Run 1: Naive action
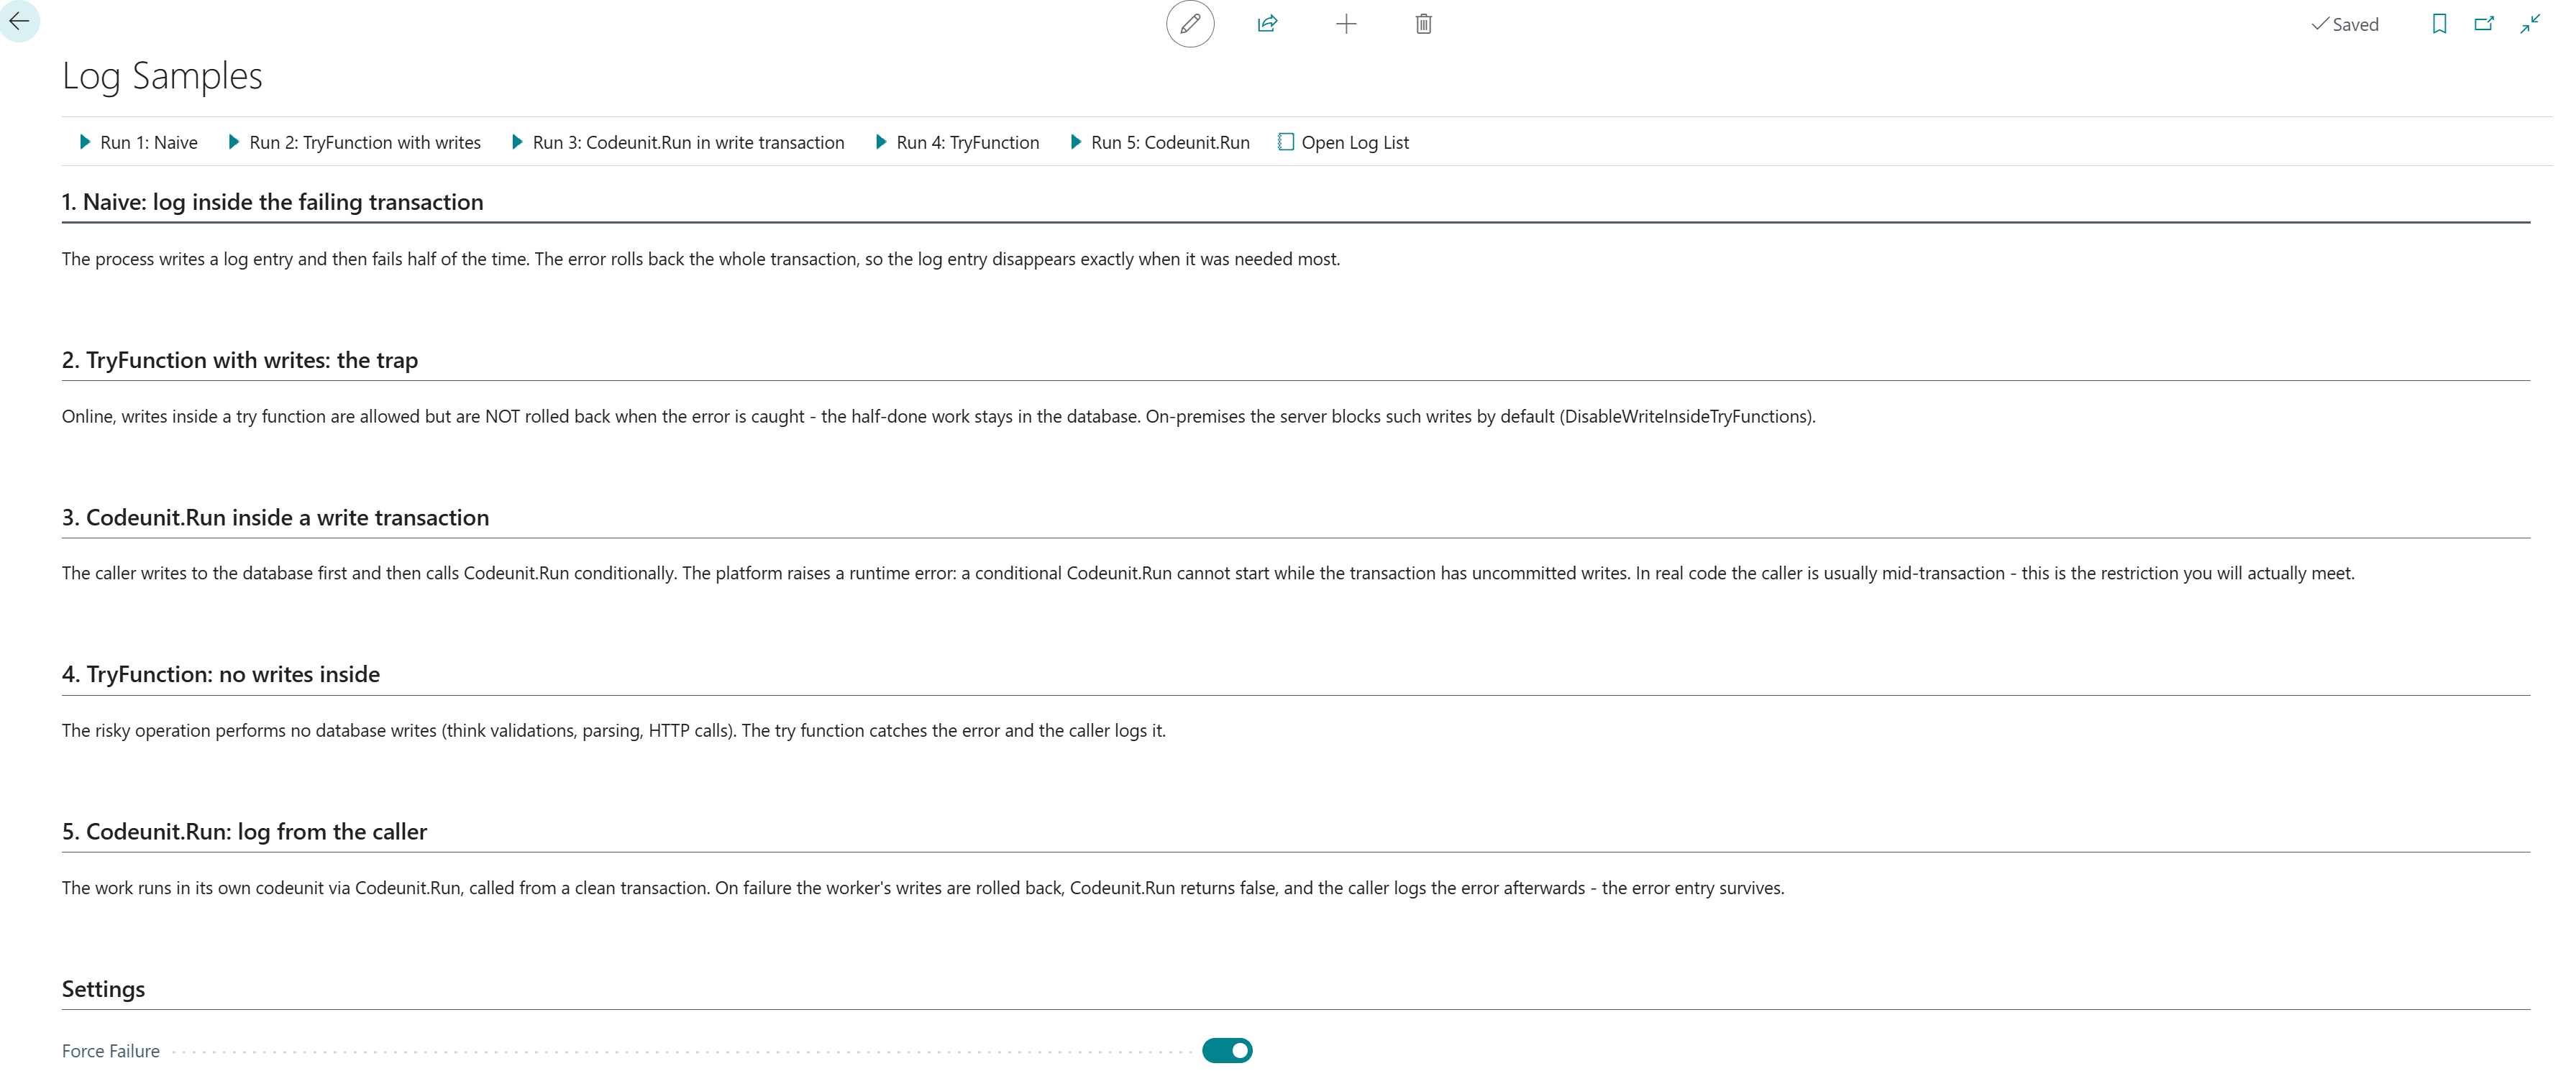 coord(138,142)
